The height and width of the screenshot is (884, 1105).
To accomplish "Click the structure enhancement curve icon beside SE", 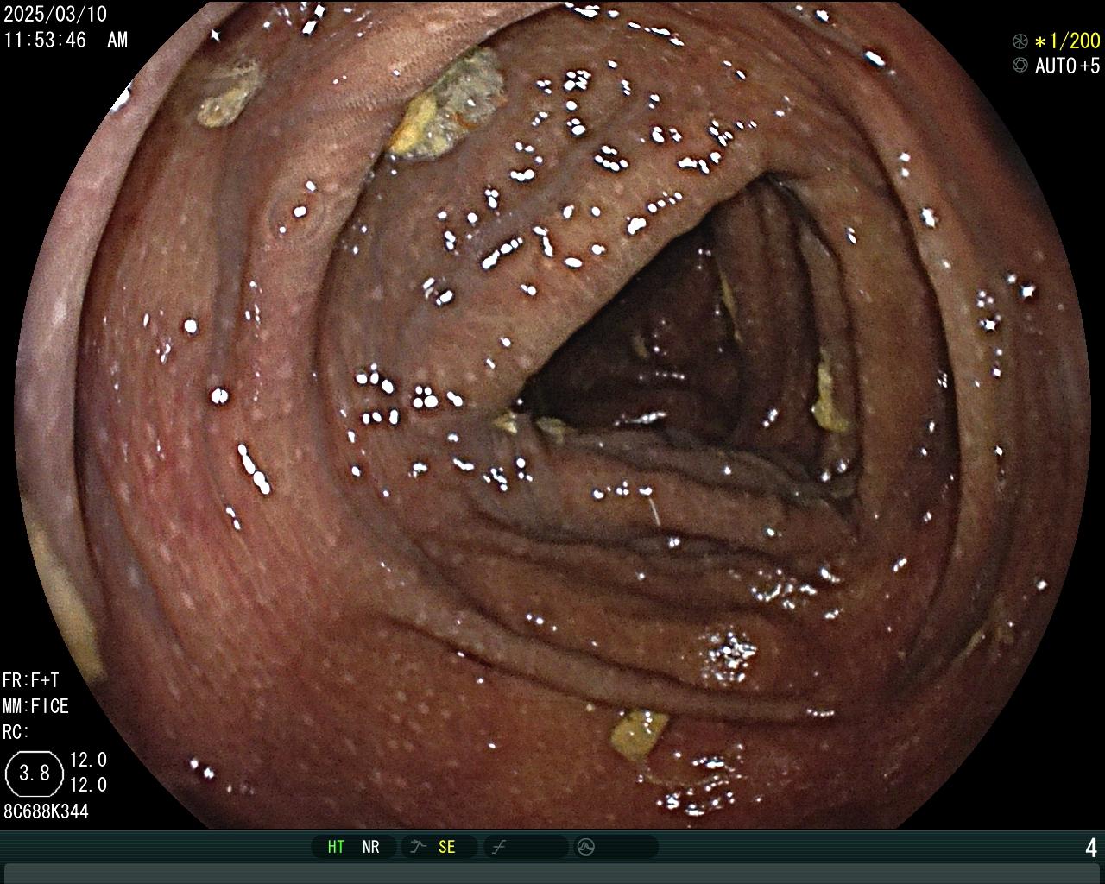I will point(419,847).
